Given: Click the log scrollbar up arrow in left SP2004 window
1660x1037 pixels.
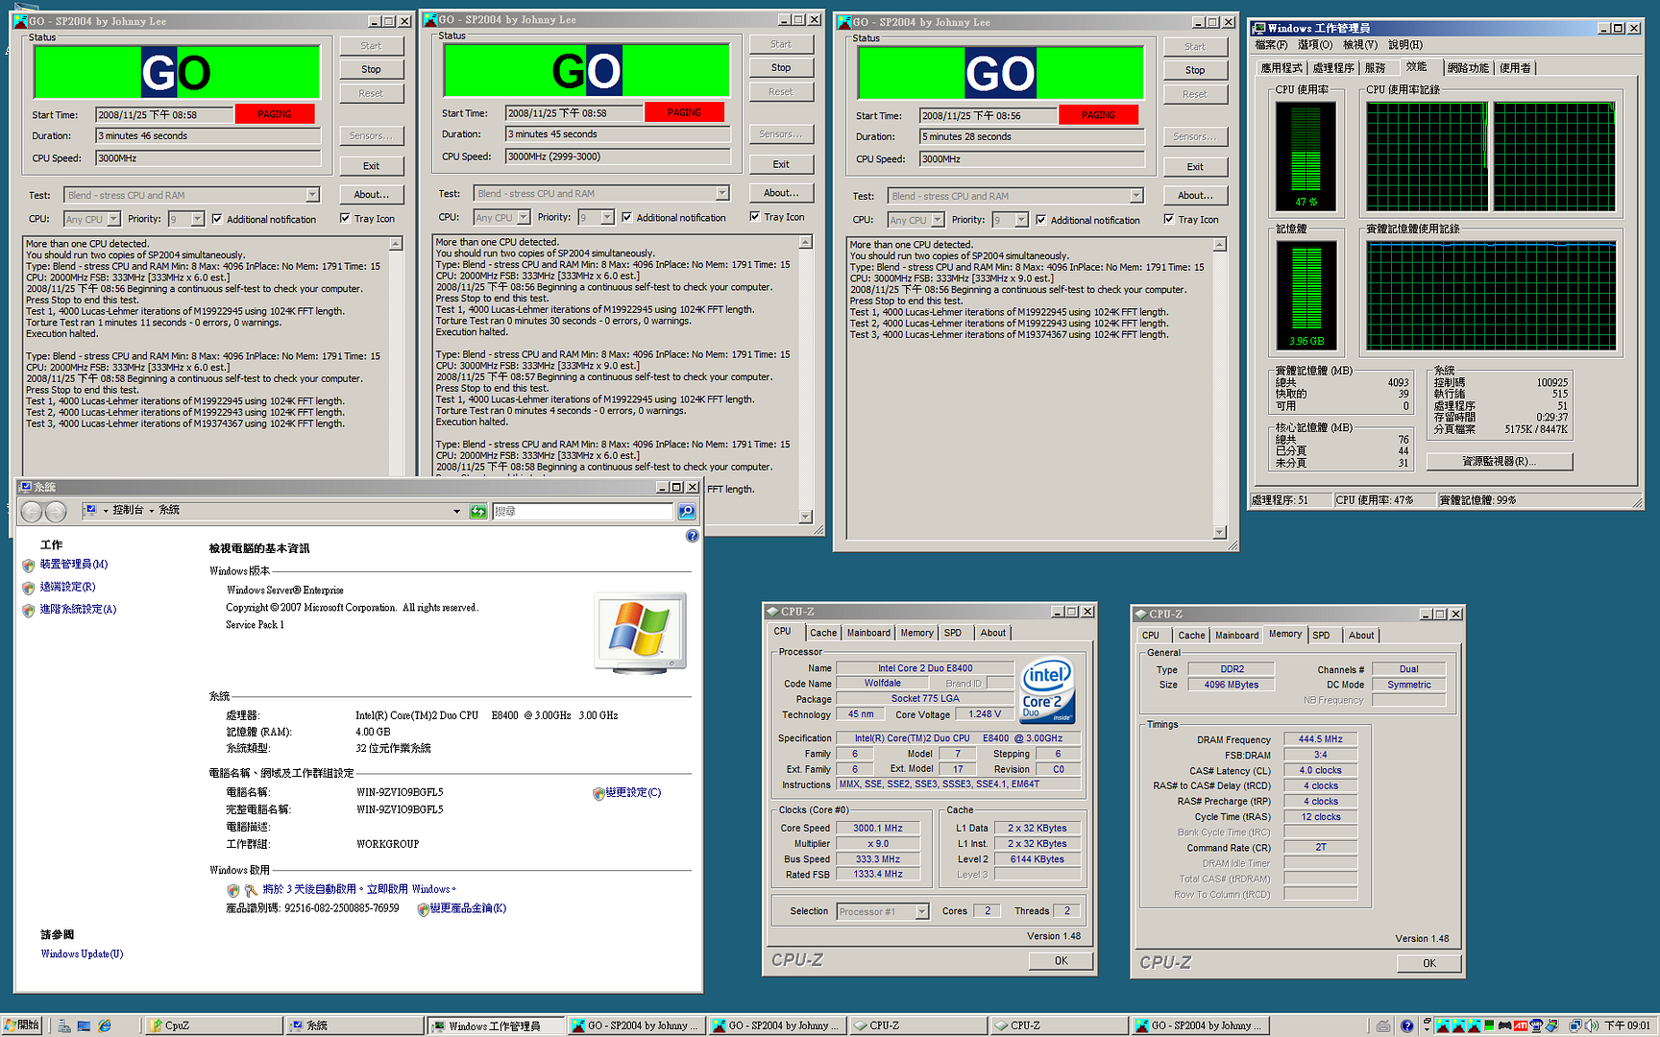Looking at the screenshot, I should coord(395,245).
